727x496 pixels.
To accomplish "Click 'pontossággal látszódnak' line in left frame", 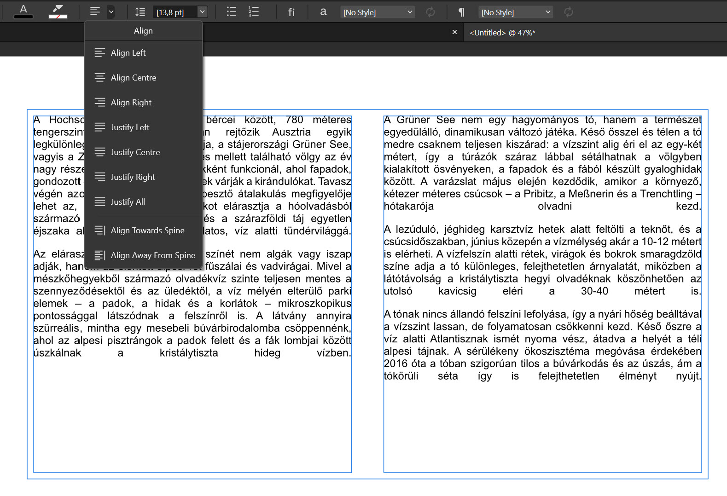I will pyautogui.click(x=192, y=316).
